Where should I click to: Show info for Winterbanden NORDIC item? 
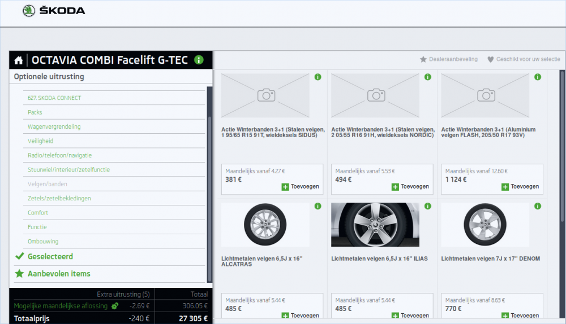click(x=428, y=77)
